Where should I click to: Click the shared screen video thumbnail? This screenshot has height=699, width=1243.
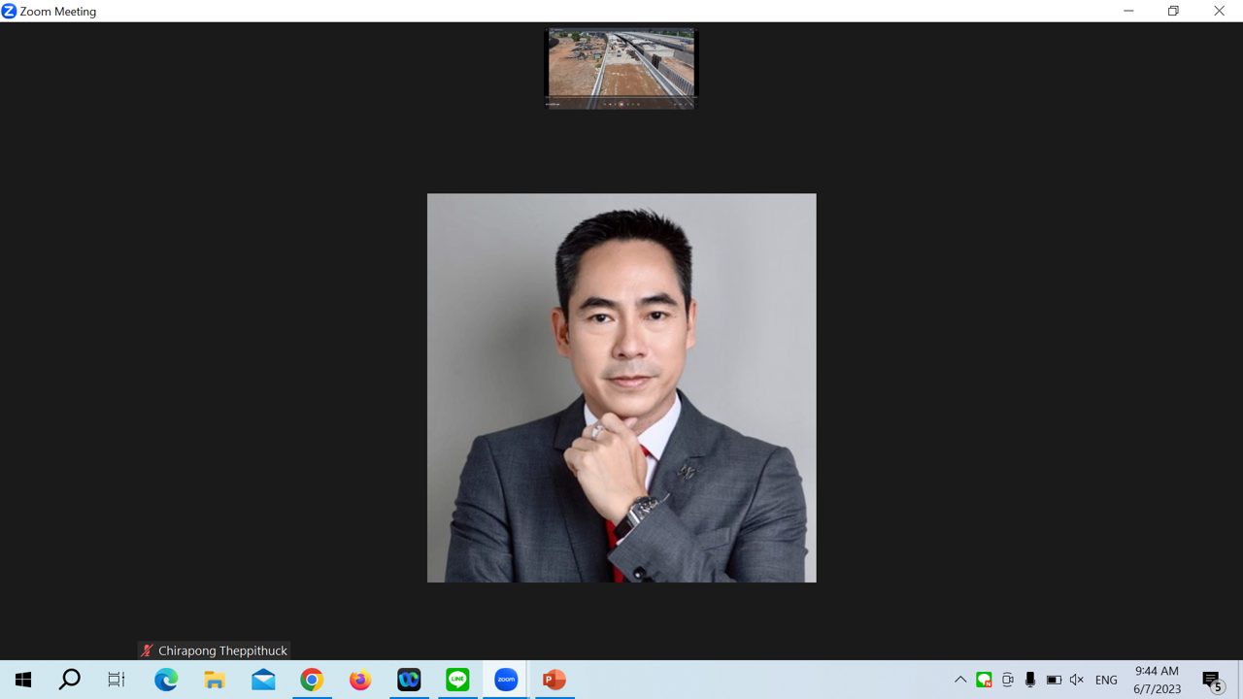pos(621,68)
